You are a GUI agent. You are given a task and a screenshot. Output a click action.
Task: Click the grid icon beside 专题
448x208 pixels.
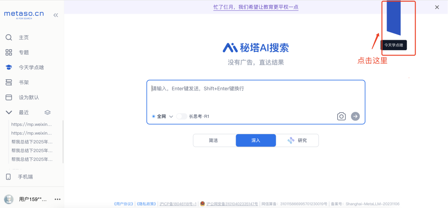pyautogui.click(x=9, y=53)
